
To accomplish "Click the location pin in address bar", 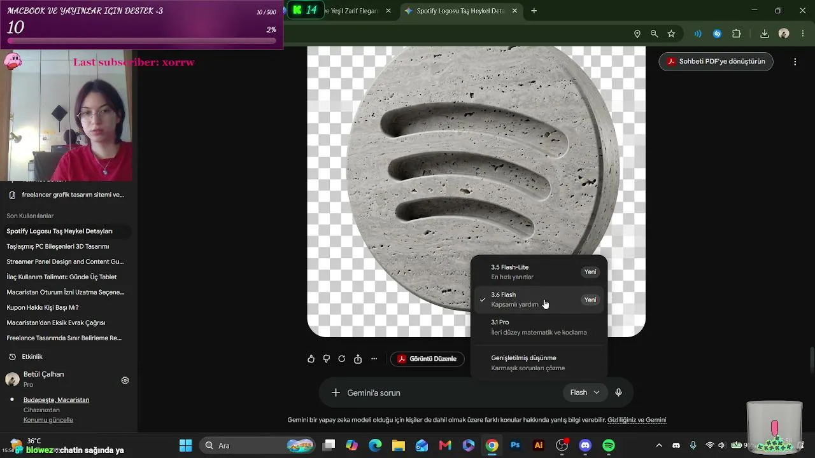I will (637, 34).
